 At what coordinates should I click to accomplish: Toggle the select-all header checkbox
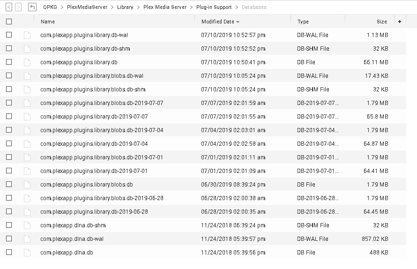pos(9,22)
